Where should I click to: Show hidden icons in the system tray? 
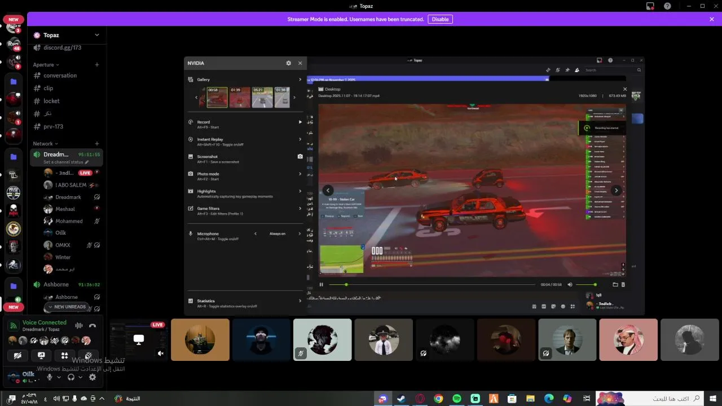[x=102, y=399]
